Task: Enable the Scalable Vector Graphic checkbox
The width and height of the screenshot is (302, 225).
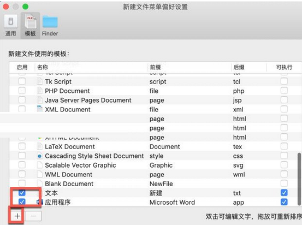Action: click(x=22, y=165)
